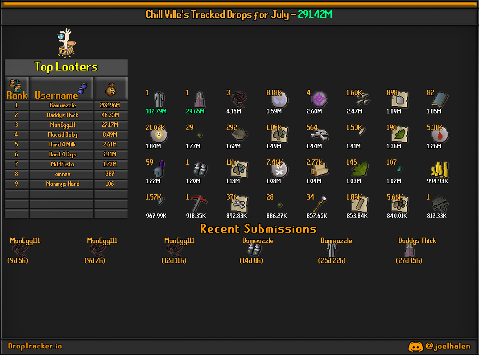Select the gold coins icon worth 994.93K
The height and width of the screenshot is (355, 479).
pyautogui.click(x=440, y=169)
